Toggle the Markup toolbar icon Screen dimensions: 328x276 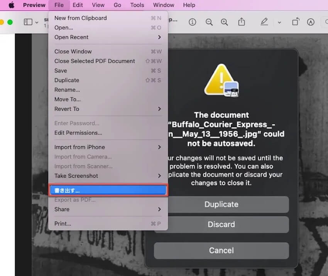tap(311, 22)
